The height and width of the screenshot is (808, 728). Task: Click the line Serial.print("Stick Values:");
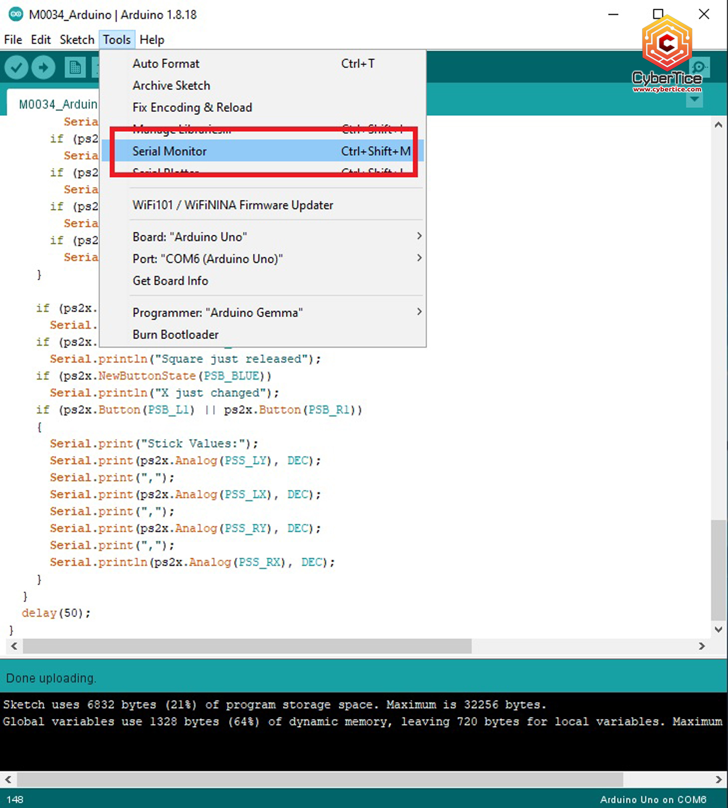pos(153,443)
